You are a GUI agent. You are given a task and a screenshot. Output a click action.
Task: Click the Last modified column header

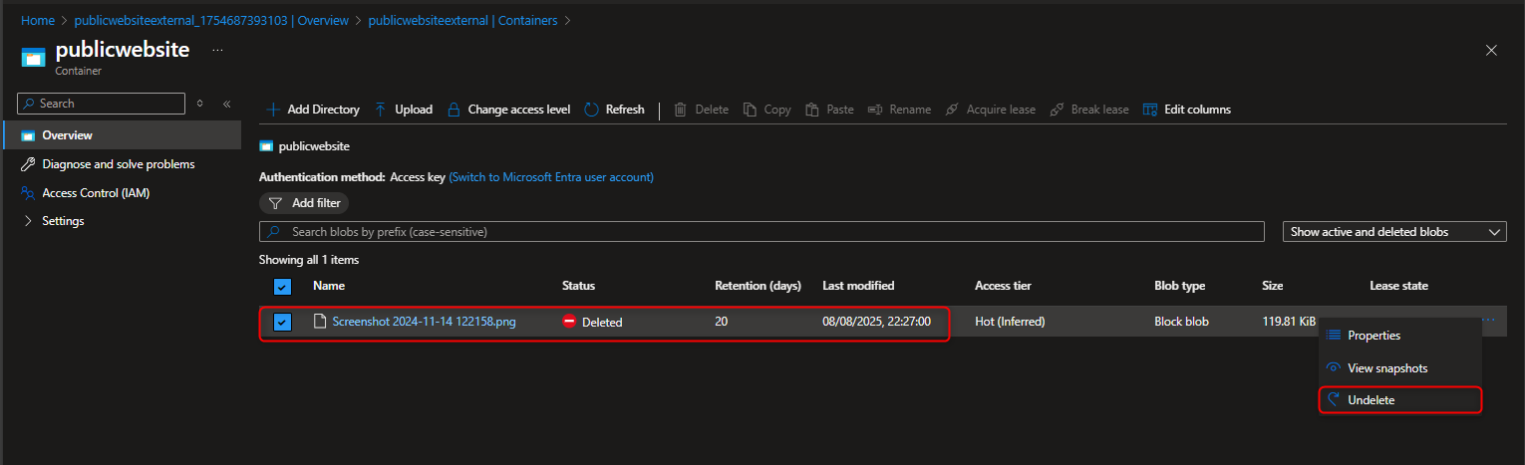pyautogui.click(x=858, y=286)
